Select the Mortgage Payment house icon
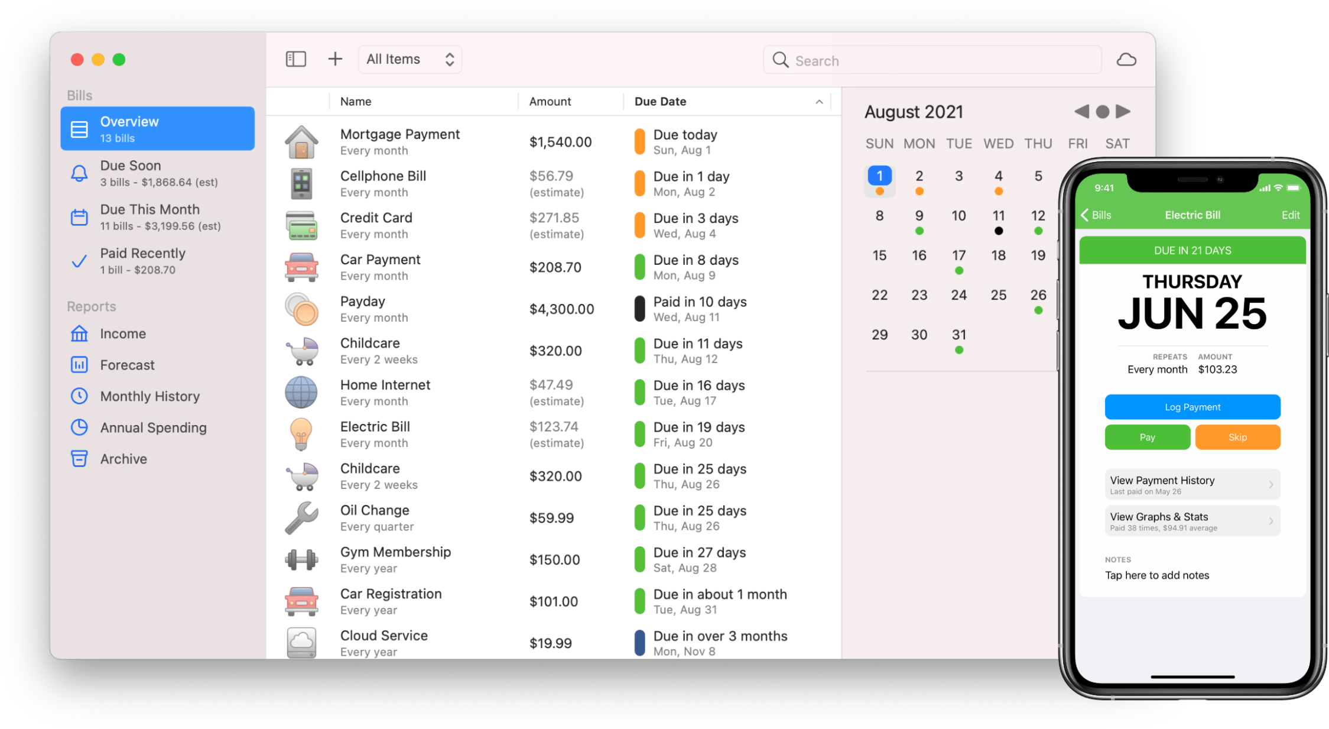The height and width of the screenshot is (729, 1329). (x=301, y=142)
